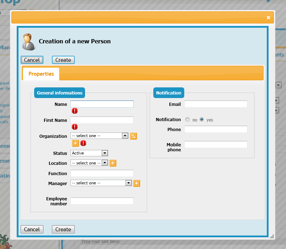
Task: Switch to the Properties tab
Action: pos(41,74)
